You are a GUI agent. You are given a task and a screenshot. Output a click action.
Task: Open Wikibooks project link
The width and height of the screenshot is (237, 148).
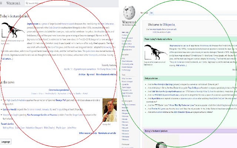[125, 116]
